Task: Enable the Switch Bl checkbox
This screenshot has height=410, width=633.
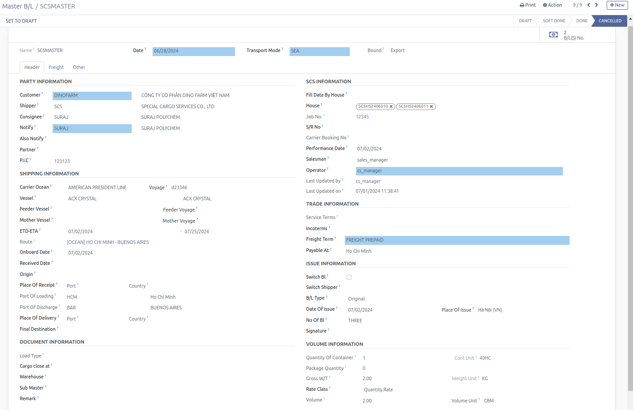Action: click(x=349, y=277)
